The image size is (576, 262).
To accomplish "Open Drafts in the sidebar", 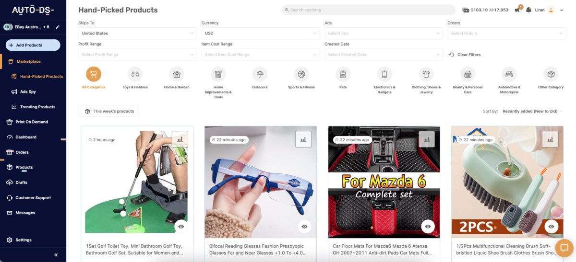I will [x=22, y=182].
